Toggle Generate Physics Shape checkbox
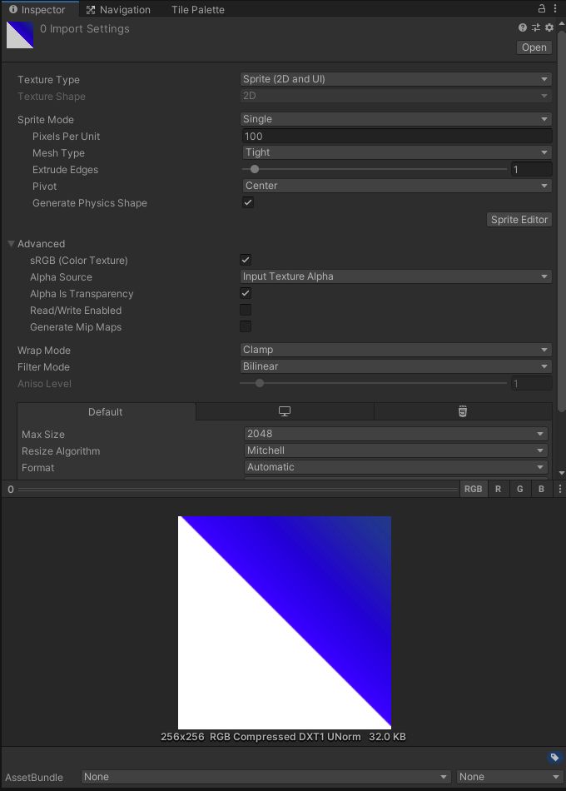The width and height of the screenshot is (566, 791). point(248,202)
